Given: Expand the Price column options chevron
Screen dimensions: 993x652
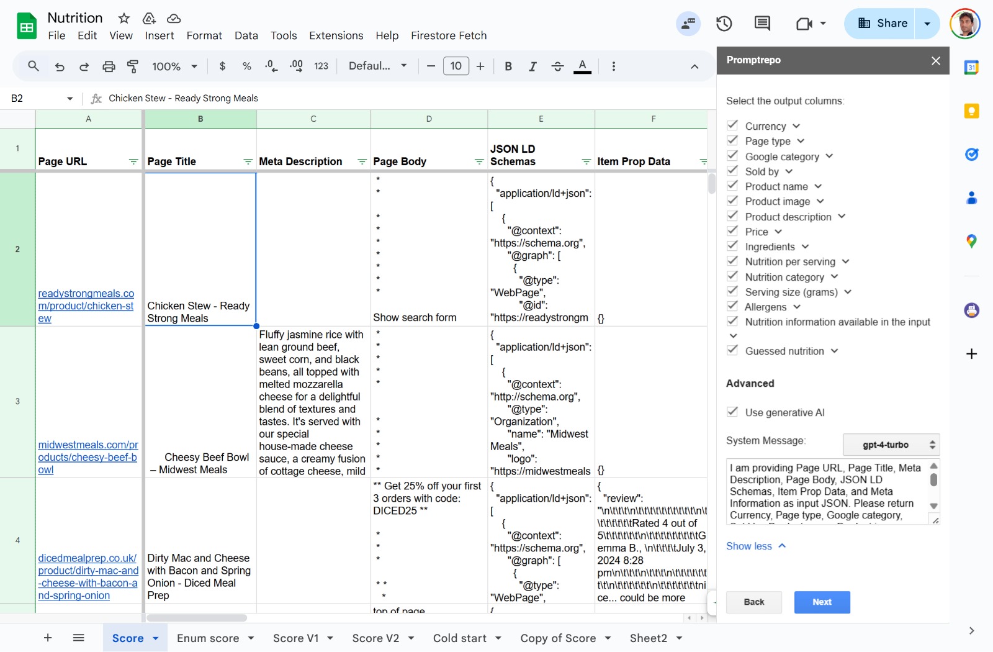Looking at the screenshot, I should 778,232.
